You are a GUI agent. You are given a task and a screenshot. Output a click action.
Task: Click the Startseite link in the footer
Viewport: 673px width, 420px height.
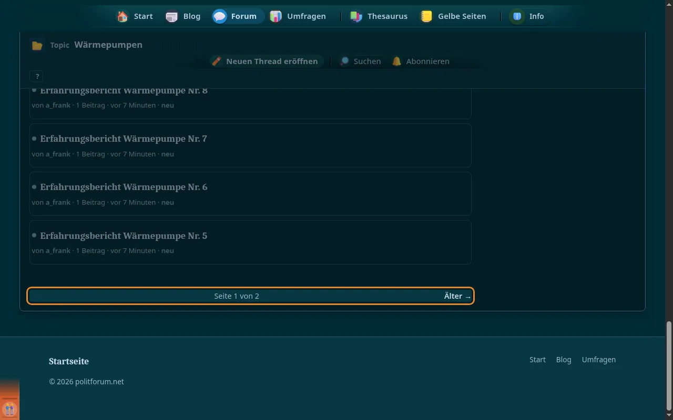click(x=69, y=361)
